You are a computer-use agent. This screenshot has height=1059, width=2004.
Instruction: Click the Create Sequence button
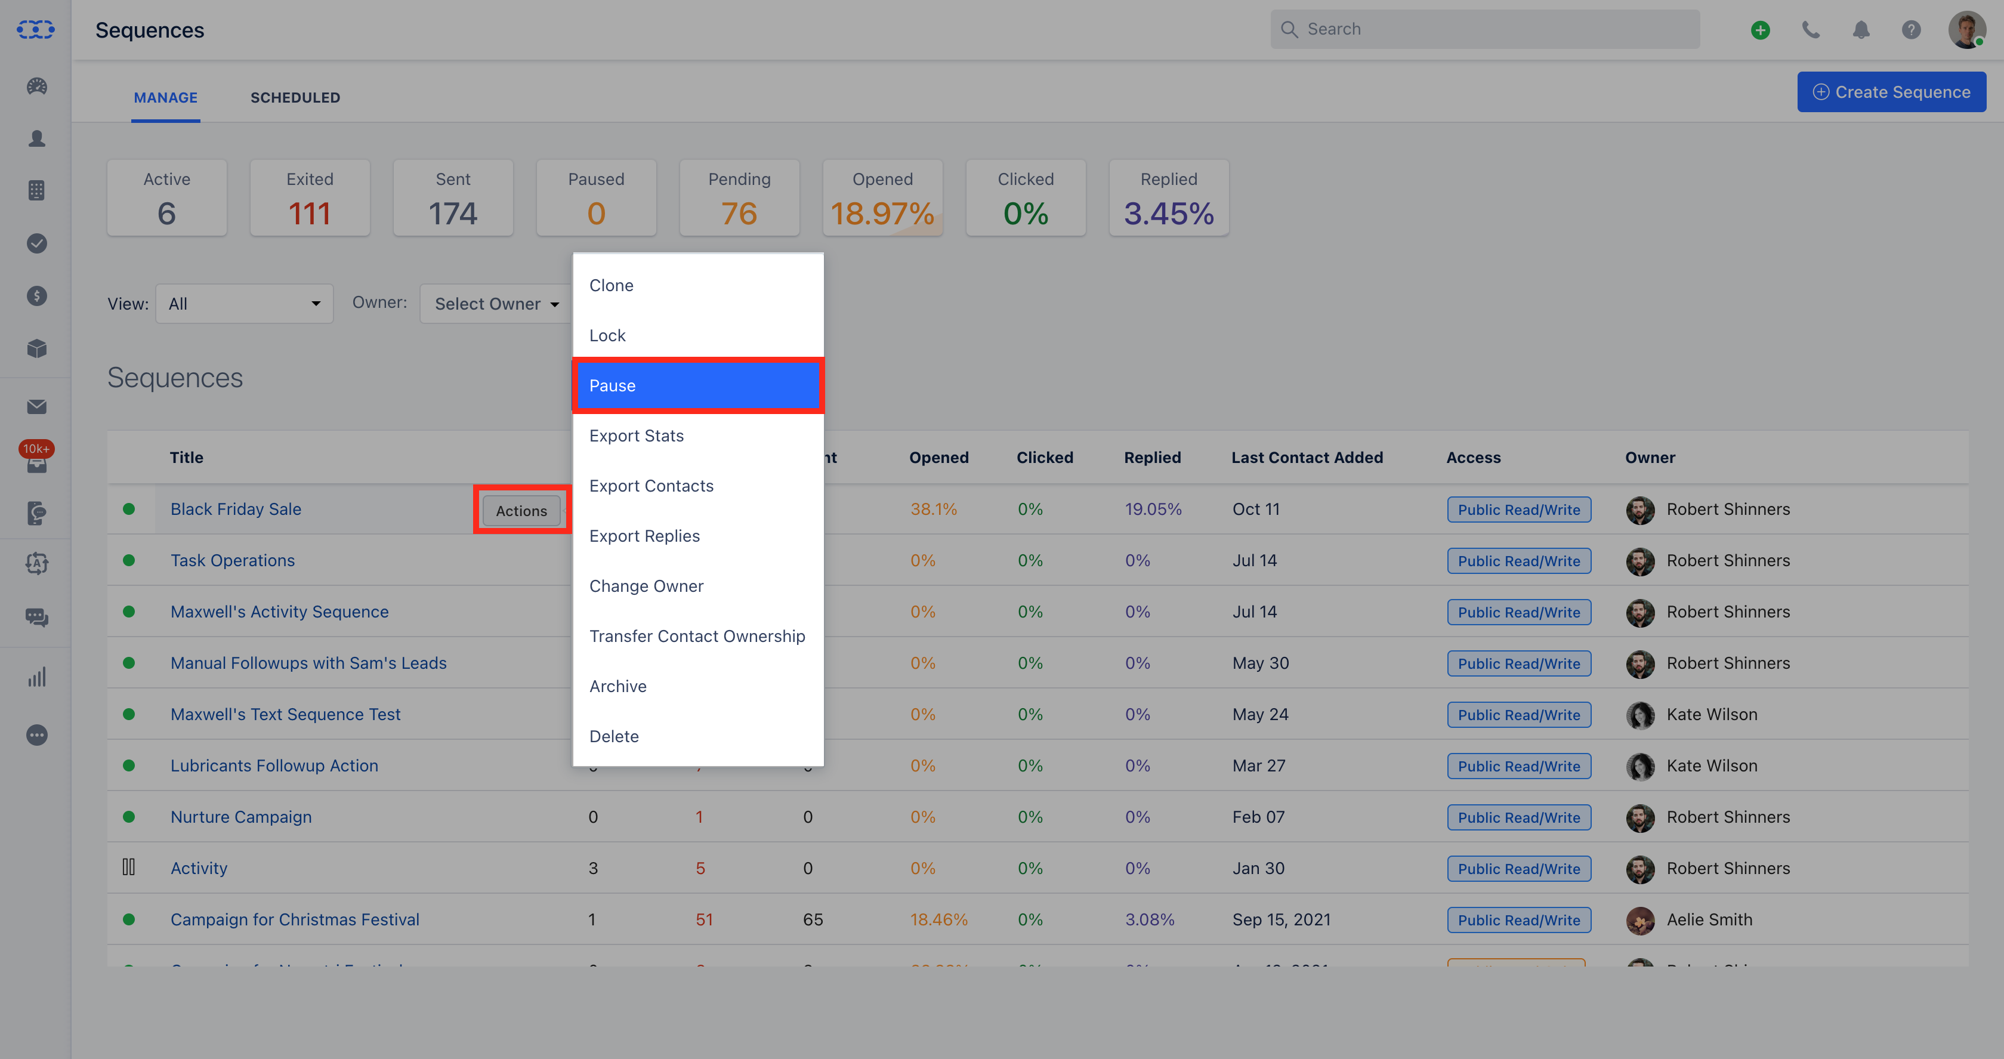pos(1892,91)
